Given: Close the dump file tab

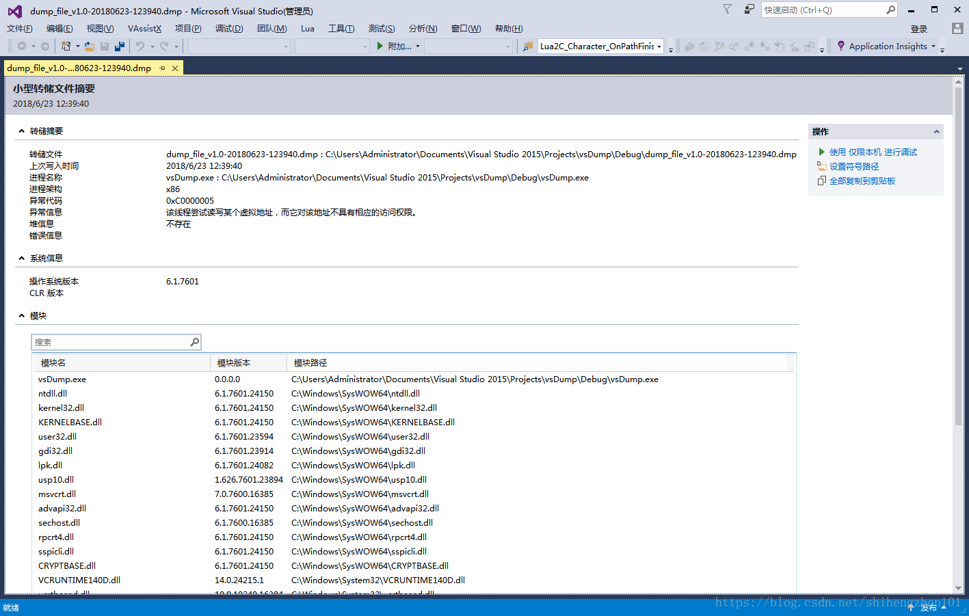Looking at the screenshot, I should click(x=175, y=68).
